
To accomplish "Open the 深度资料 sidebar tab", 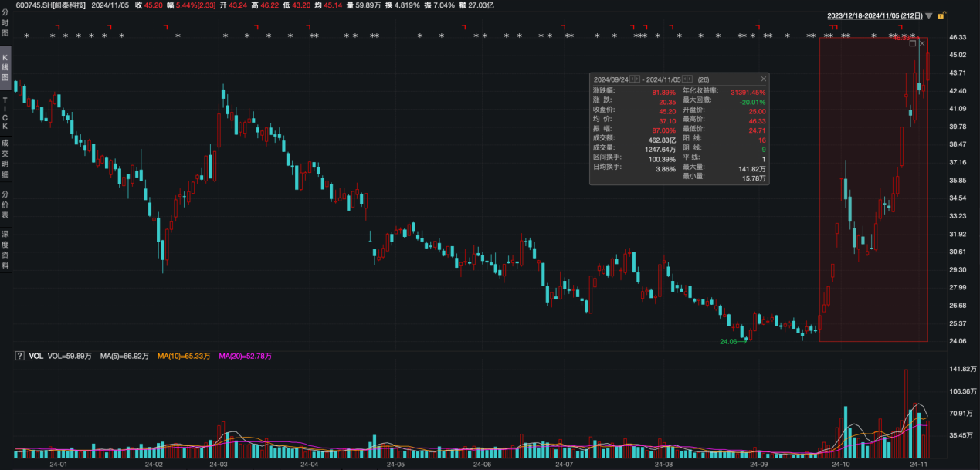I will [5, 249].
